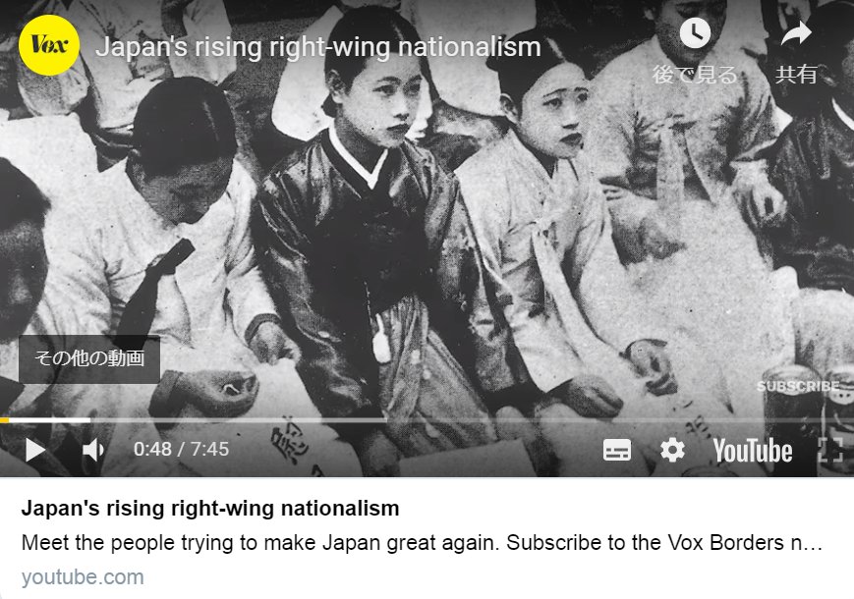Click the play button to resume video
854x599 pixels.
35,450
